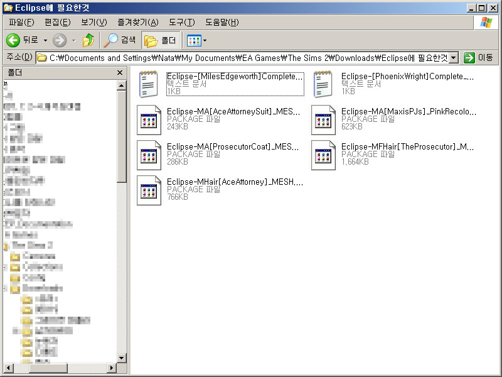The width and height of the screenshot is (502, 377).
Task: Click file name Eclipse-MHair[AceAttorney]_MESH
Action: coord(235,182)
